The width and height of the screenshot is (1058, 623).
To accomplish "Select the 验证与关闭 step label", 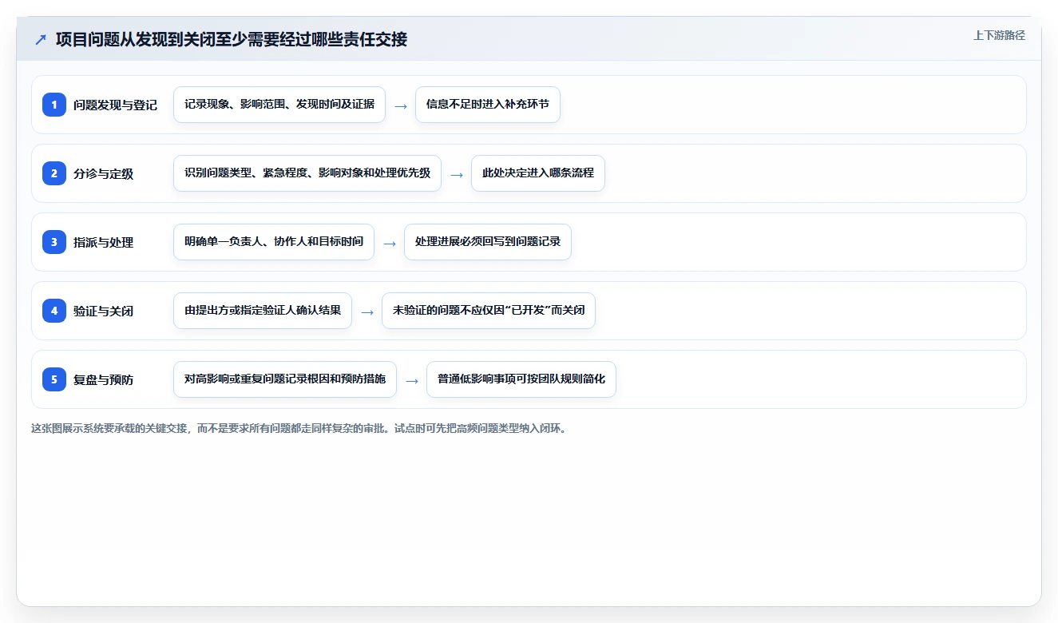I will [x=103, y=311].
